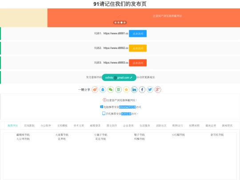
Task: Switch to the 推荐网址 tab
Action: pos(13,126)
